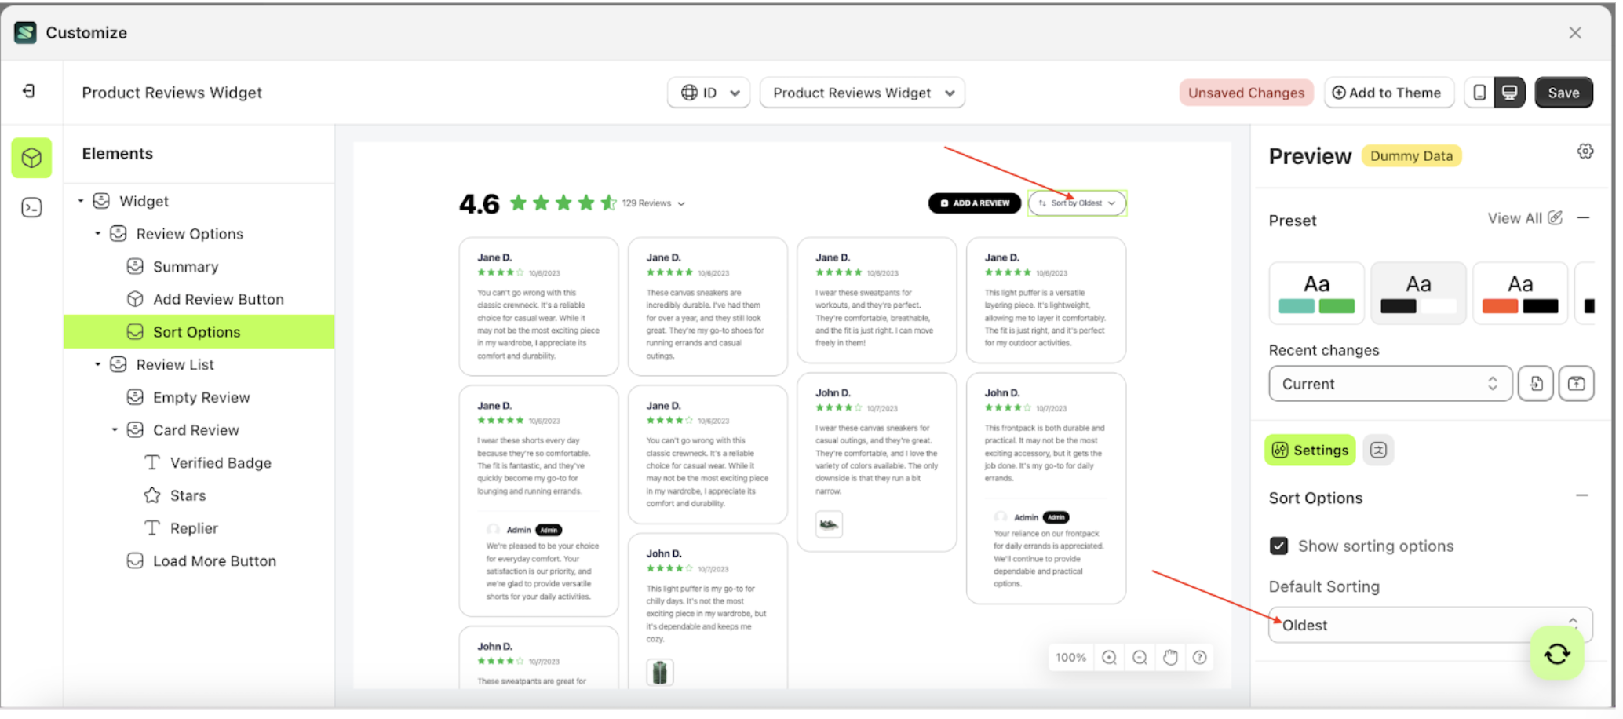This screenshot has height=719, width=1623.
Task: Refresh the preview with the circular arrows button
Action: [x=1556, y=652]
